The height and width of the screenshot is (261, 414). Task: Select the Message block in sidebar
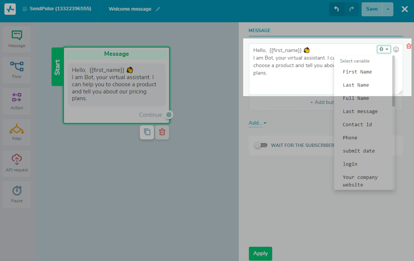point(17,39)
